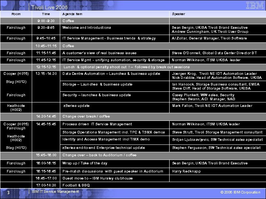
Task: Click 'Process driven IT Service Management'
Action: point(97,124)
